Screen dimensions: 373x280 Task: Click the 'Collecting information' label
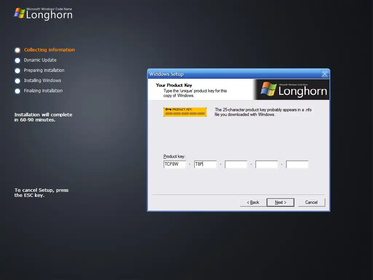coord(50,50)
